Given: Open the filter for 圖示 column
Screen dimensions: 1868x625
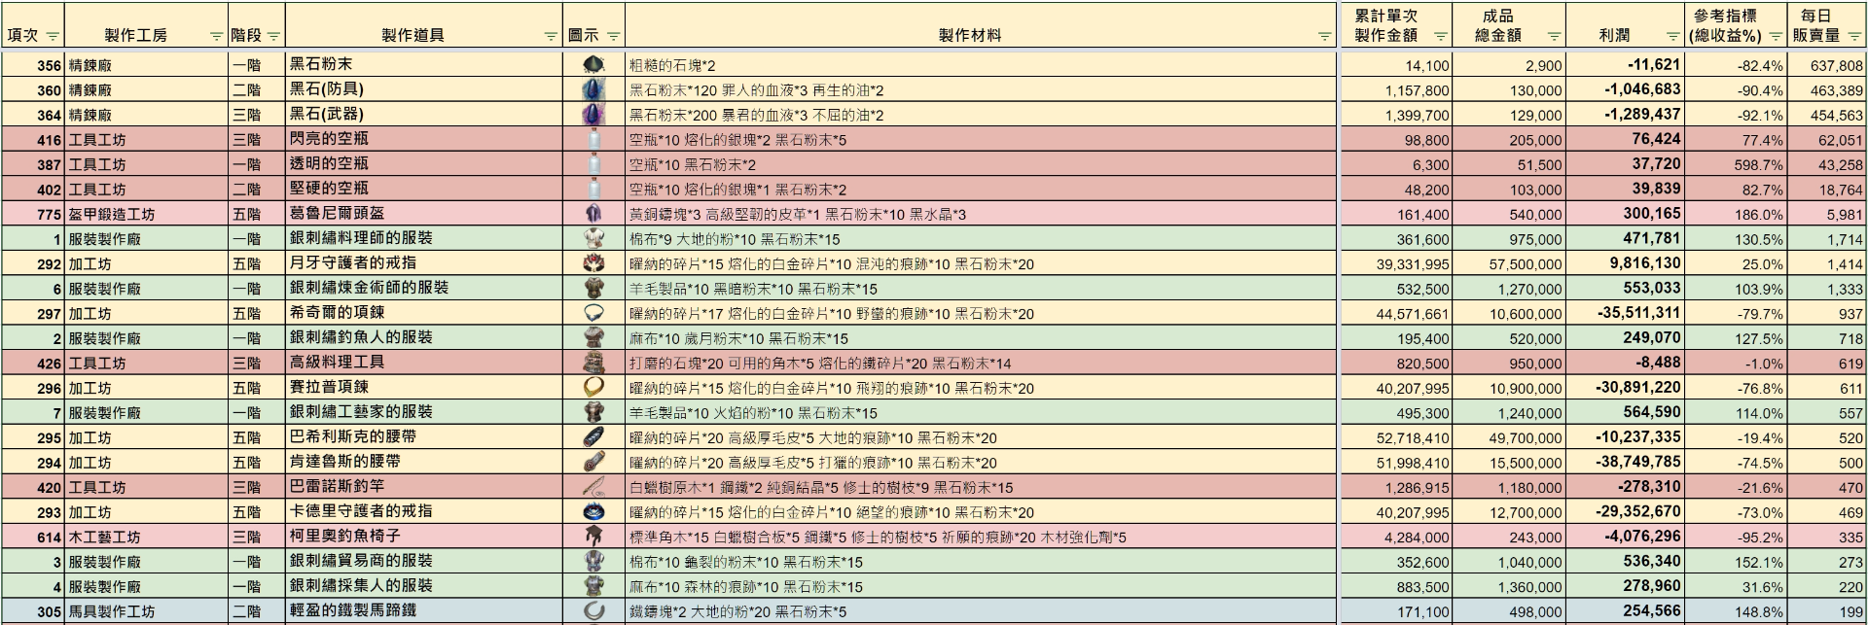Looking at the screenshot, I should coord(613,36).
